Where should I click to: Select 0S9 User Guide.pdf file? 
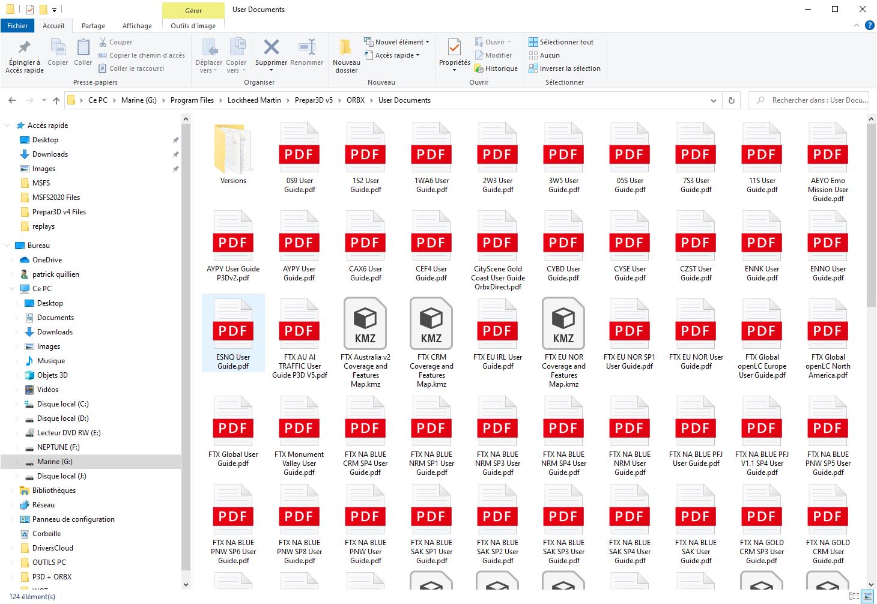(x=299, y=158)
